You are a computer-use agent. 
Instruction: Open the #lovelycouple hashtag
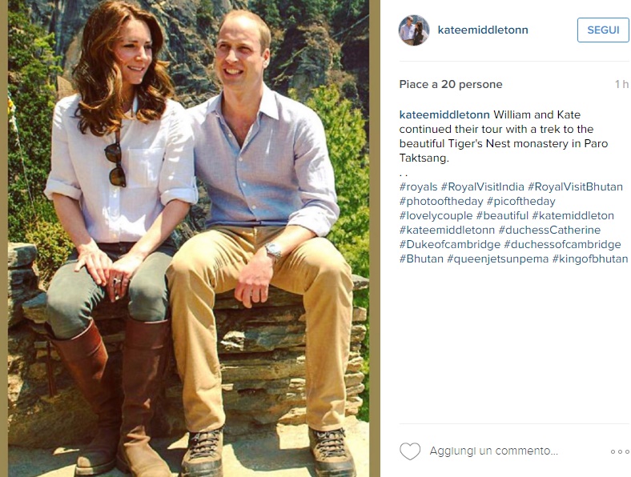tap(436, 216)
